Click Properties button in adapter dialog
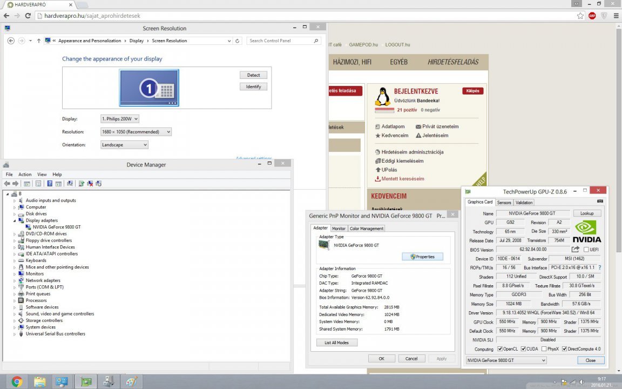This screenshot has width=622, height=389. (422, 257)
